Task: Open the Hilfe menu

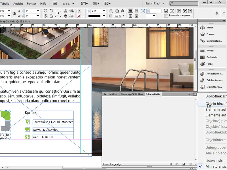Action: [x=43, y=4]
